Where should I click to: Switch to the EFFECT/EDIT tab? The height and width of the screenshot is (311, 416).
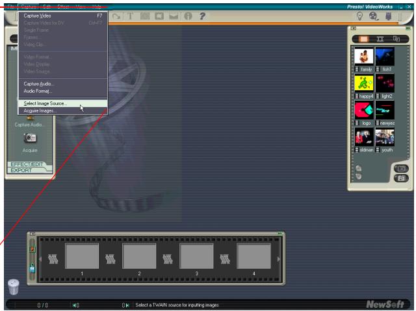pos(27,164)
